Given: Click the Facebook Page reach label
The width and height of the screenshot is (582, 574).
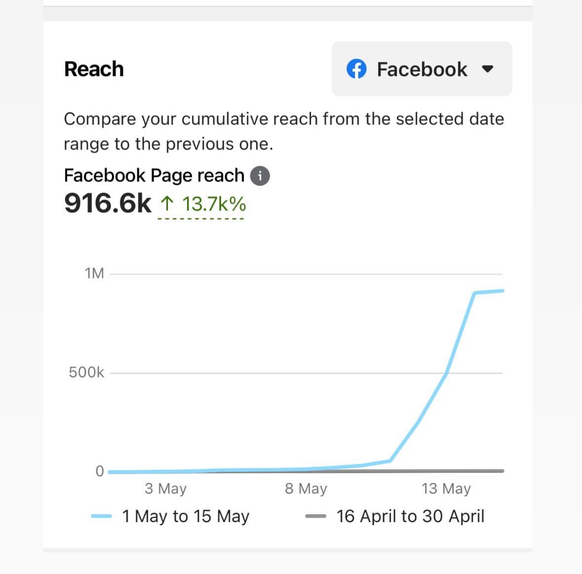Looking at the screenshot, I should 154,175.
